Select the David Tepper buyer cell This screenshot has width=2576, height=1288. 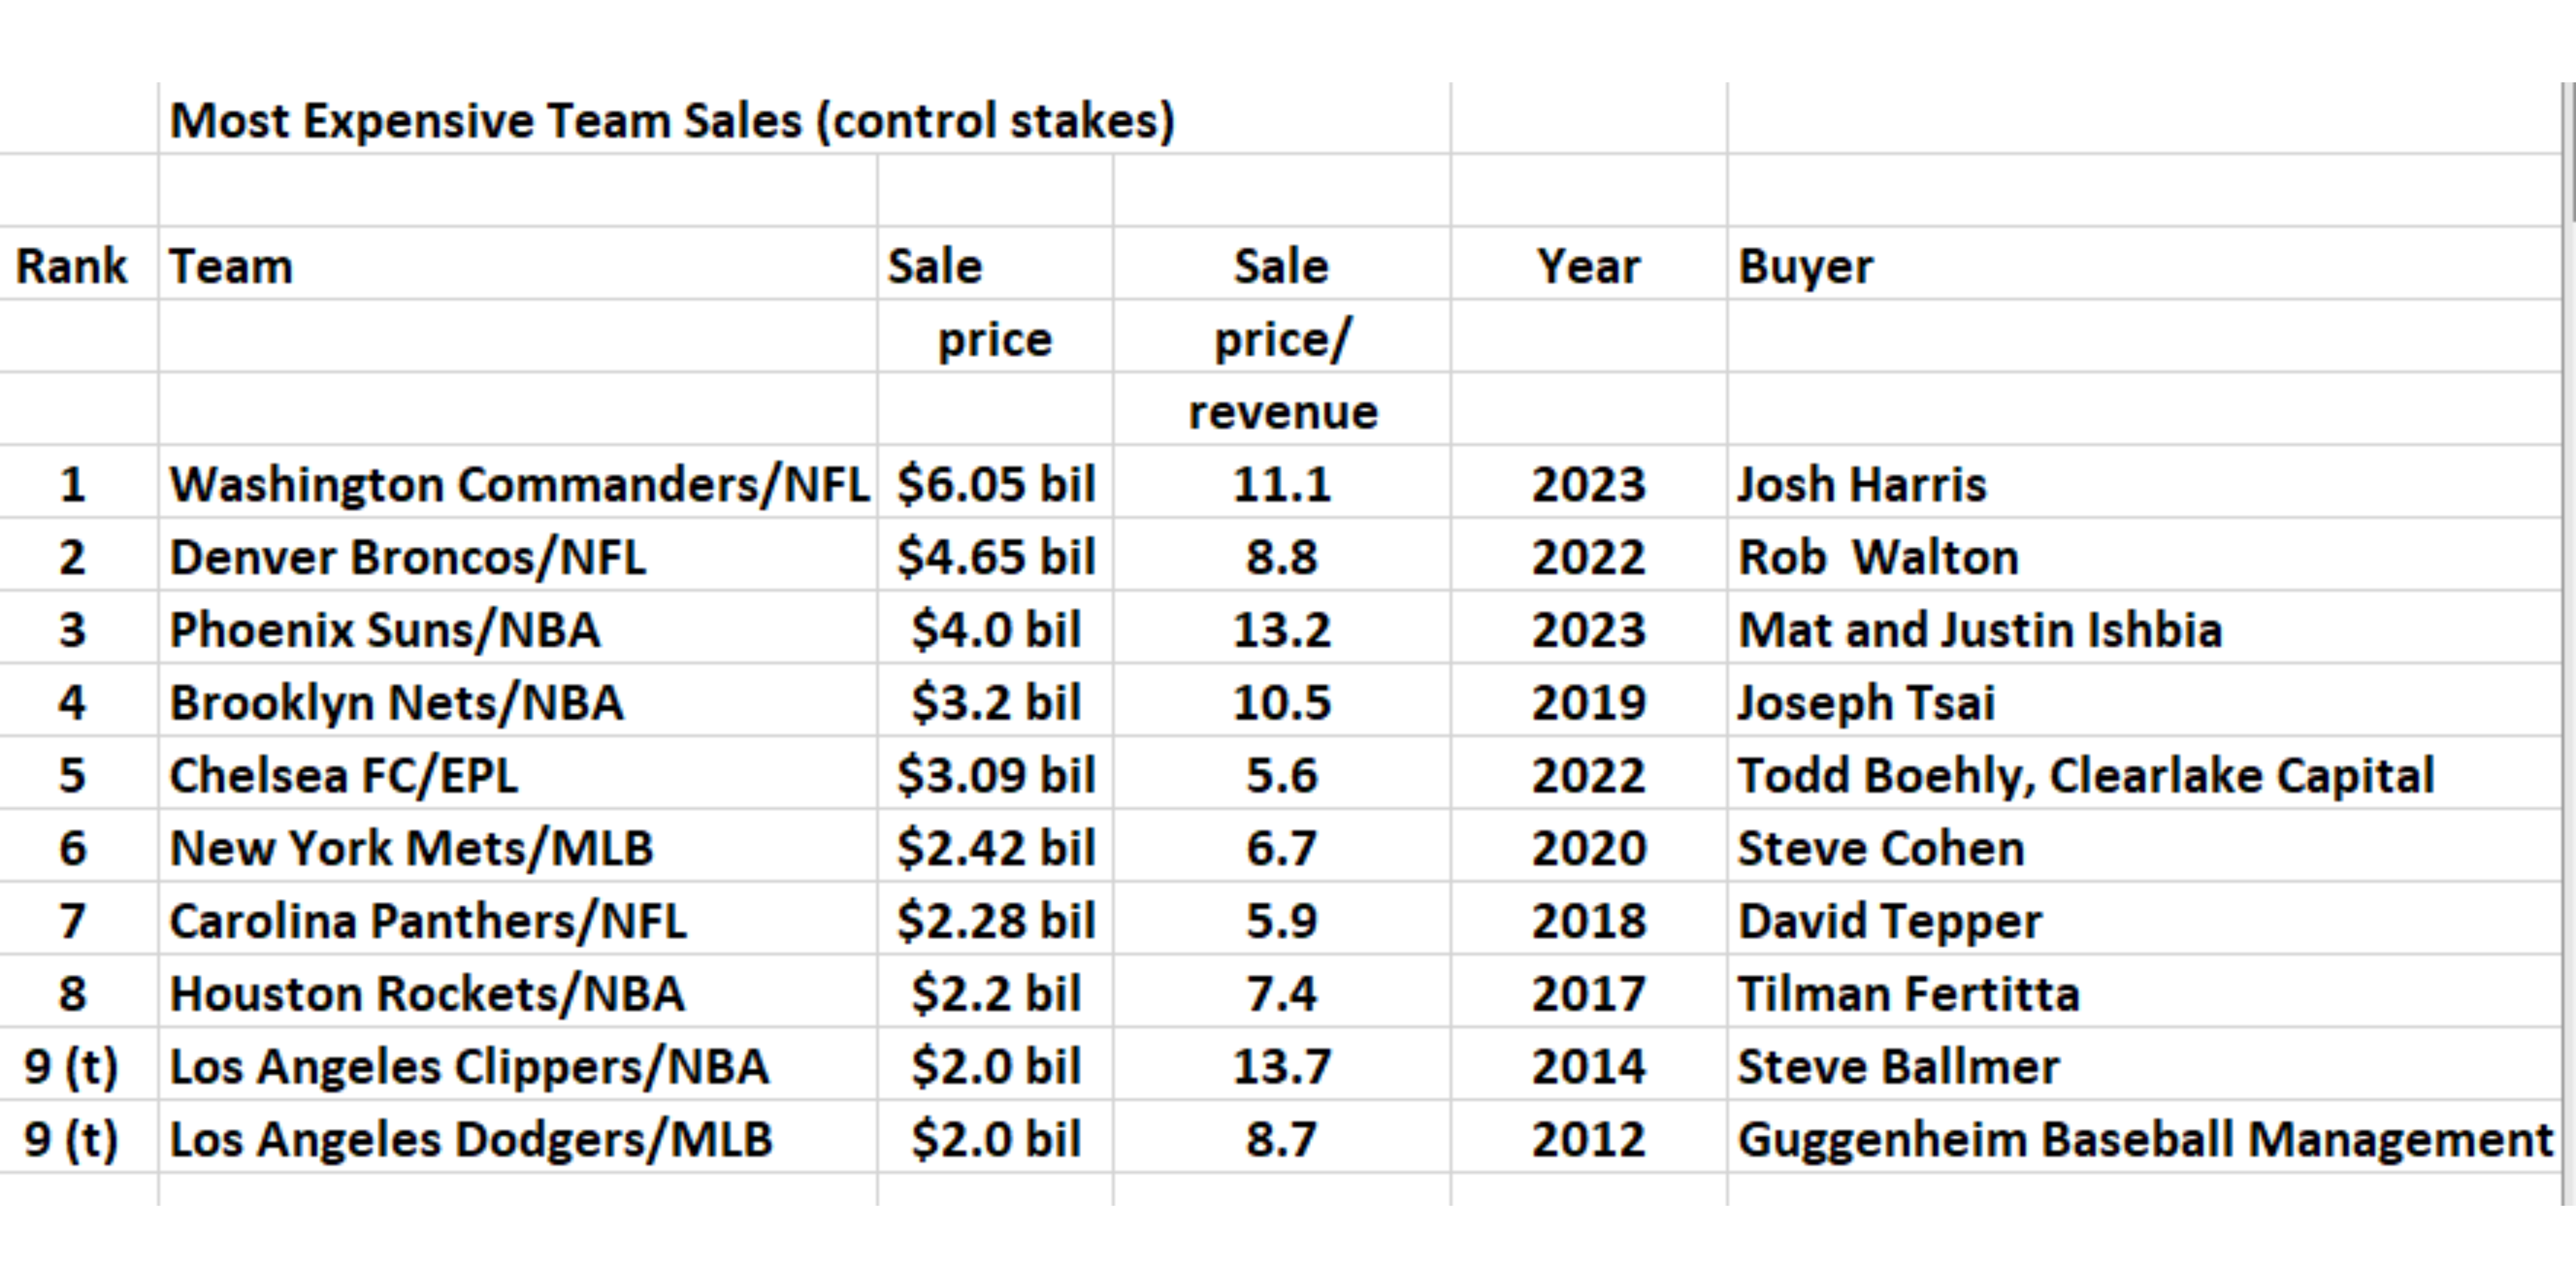tap(2143, 920)
